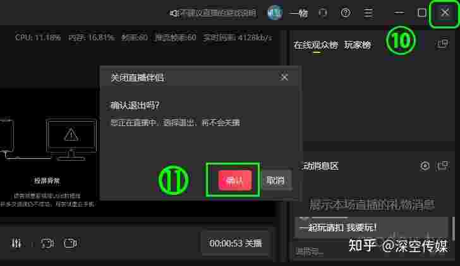Screen dimensions: 460x266
Task: Click the 00:00:53 关播 button
Action: point(236,243)
